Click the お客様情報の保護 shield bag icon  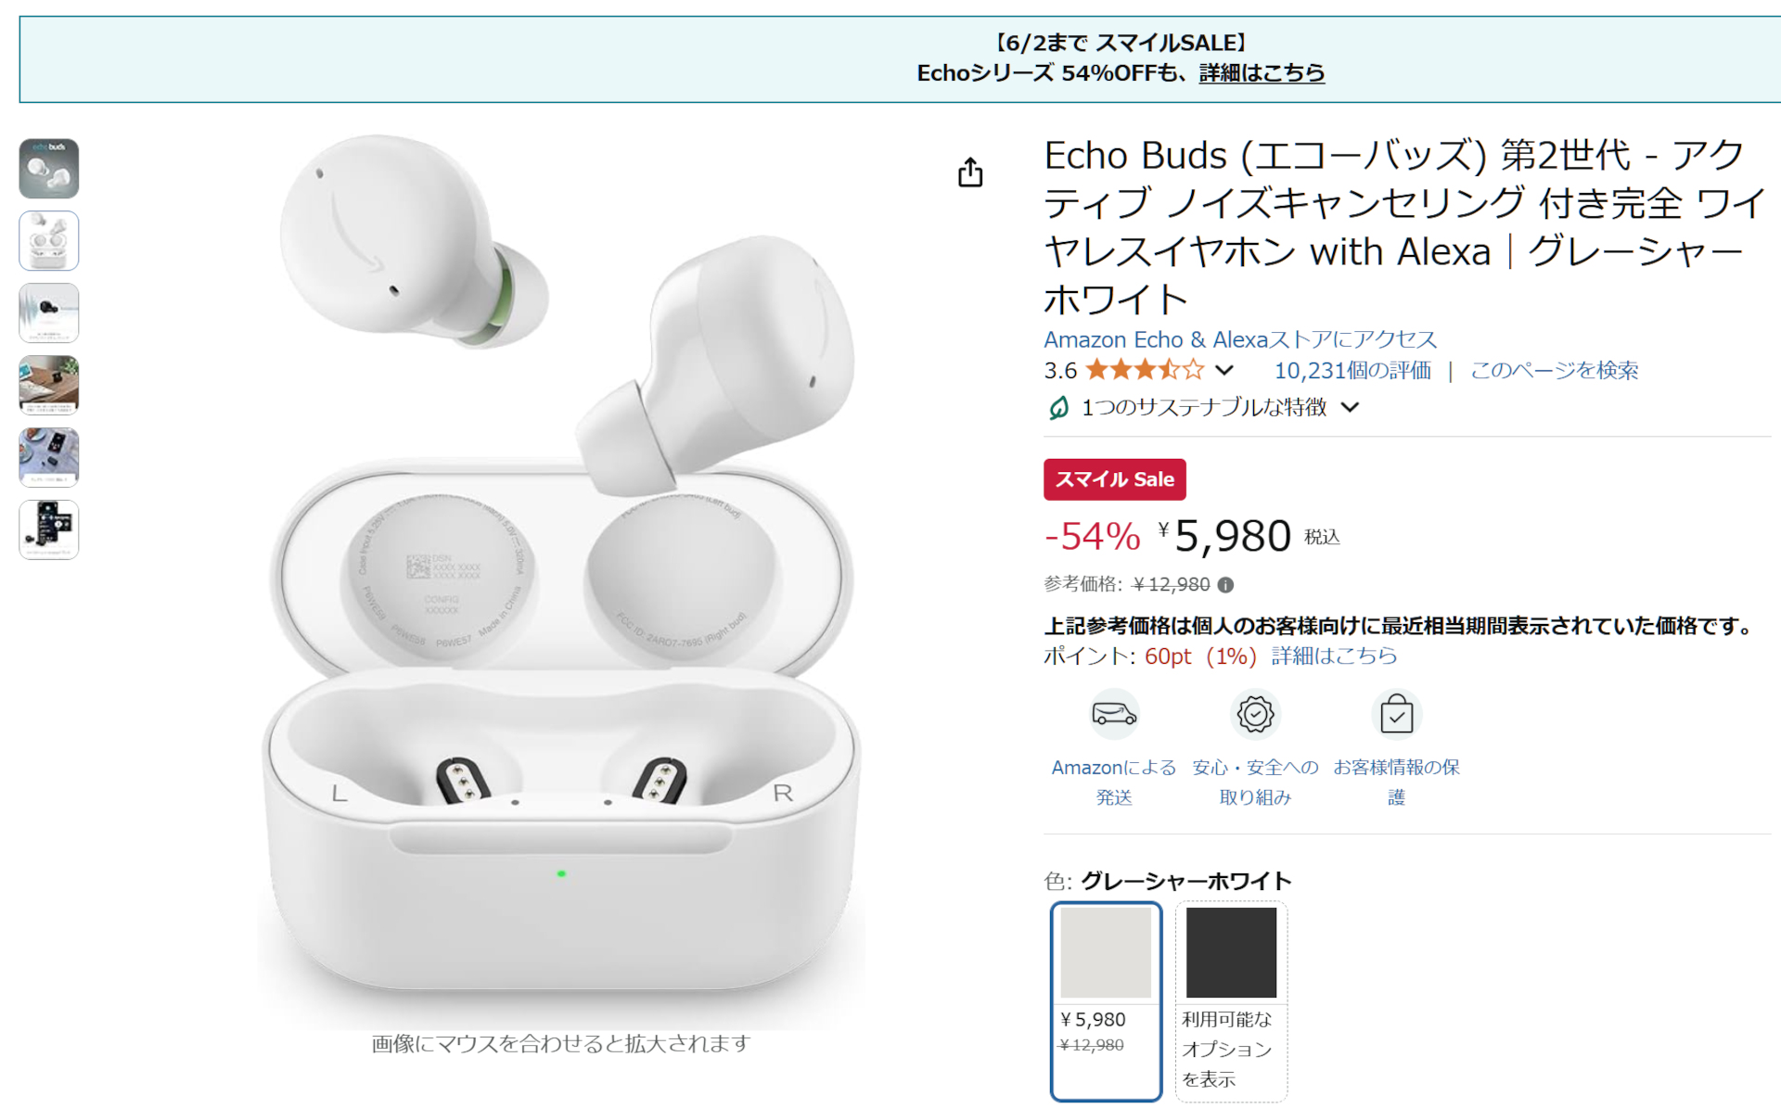pyautogui.click(x=1396, y=714)
